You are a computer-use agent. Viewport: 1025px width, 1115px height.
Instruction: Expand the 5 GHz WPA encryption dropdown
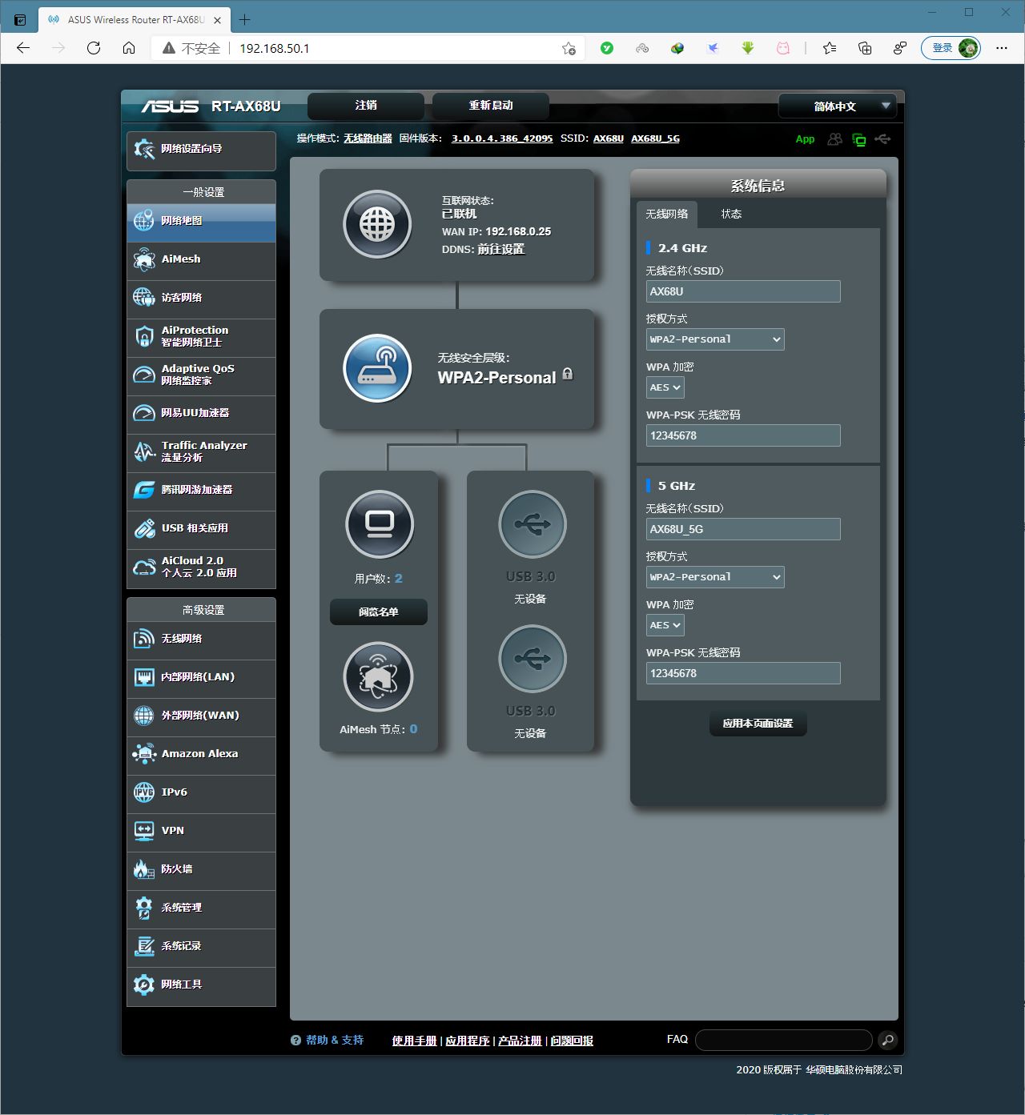tap(665, 625)
